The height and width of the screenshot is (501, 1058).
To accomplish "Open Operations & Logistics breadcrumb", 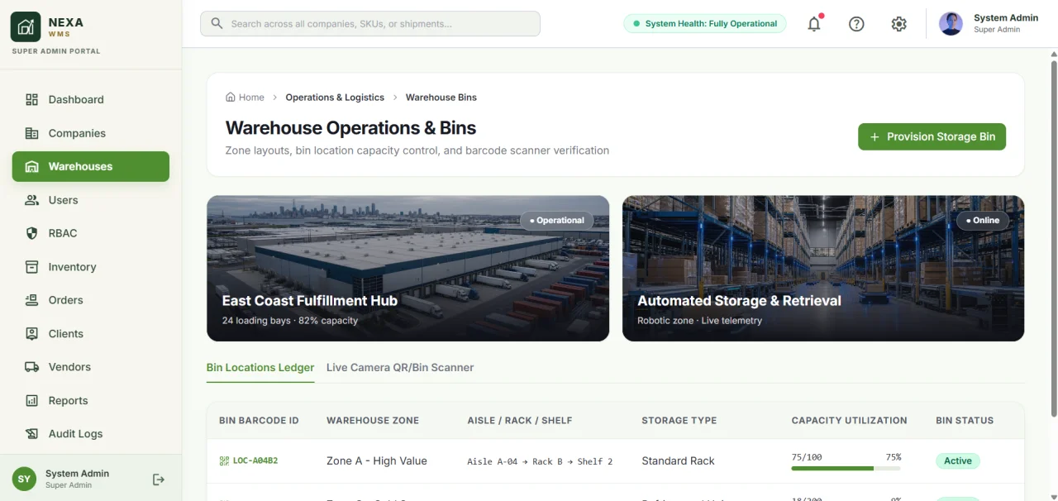I will coord(335,98).
